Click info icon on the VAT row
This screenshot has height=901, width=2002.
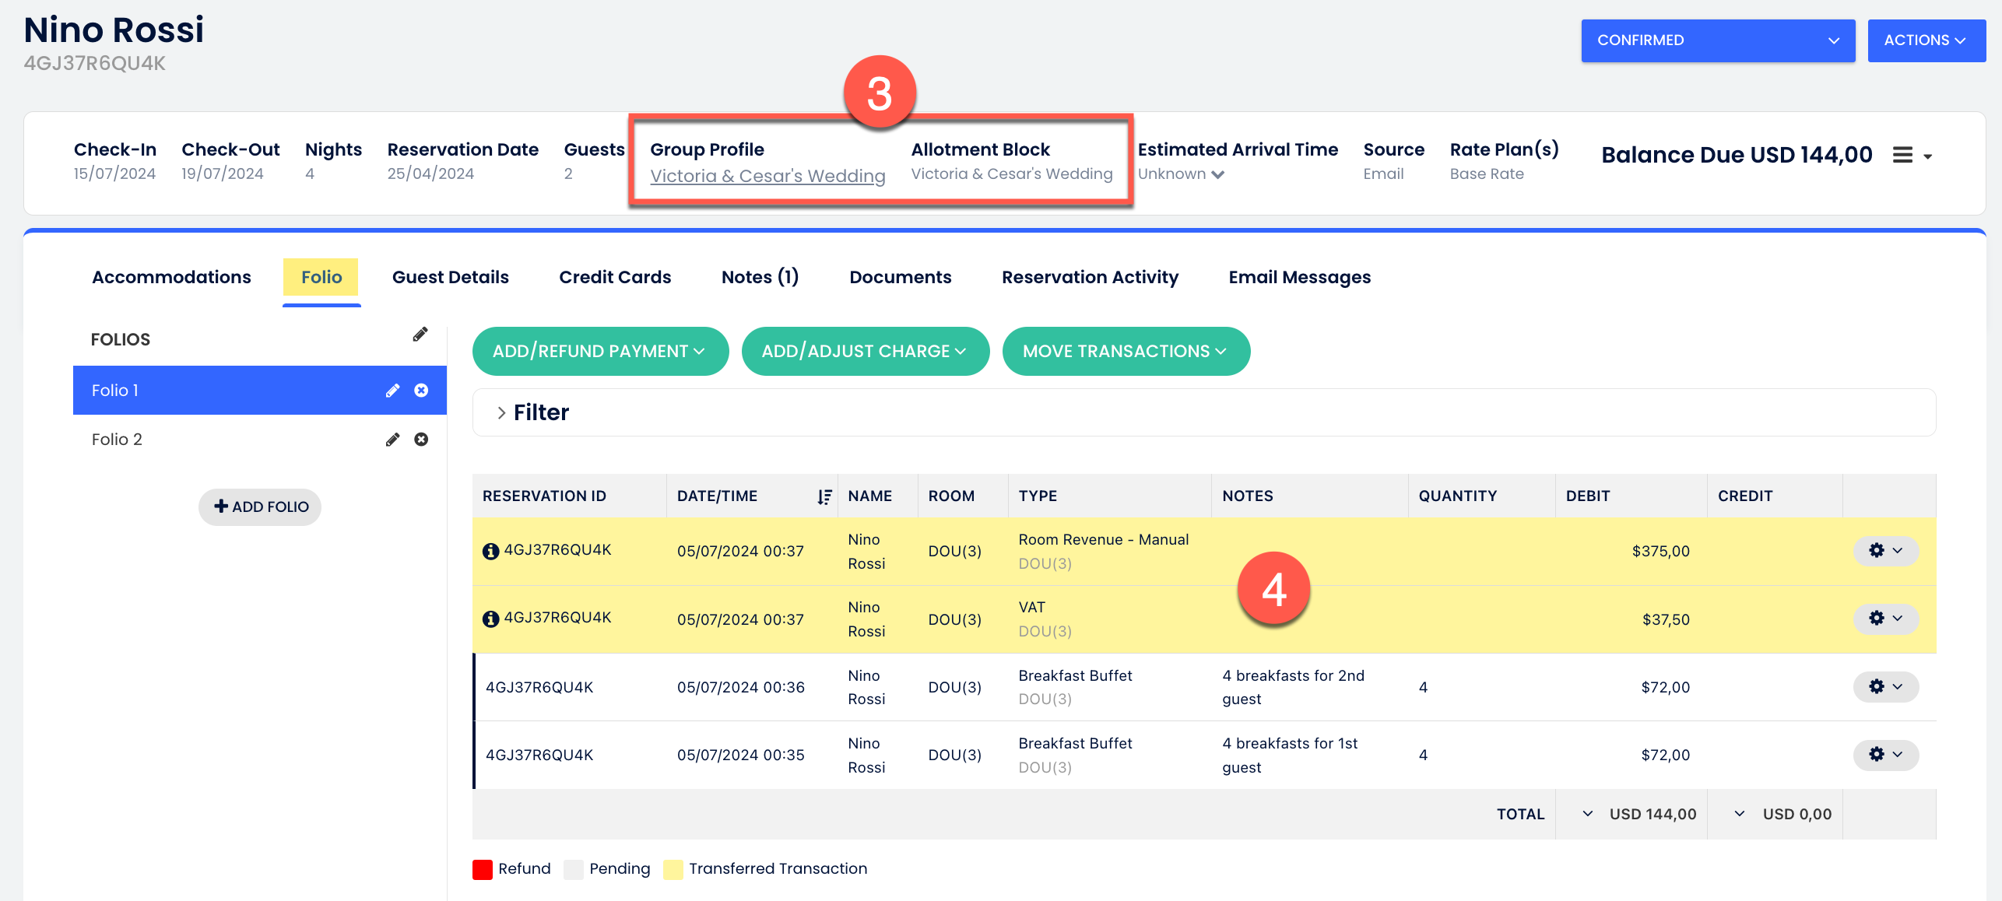click(x=490, y=619)
